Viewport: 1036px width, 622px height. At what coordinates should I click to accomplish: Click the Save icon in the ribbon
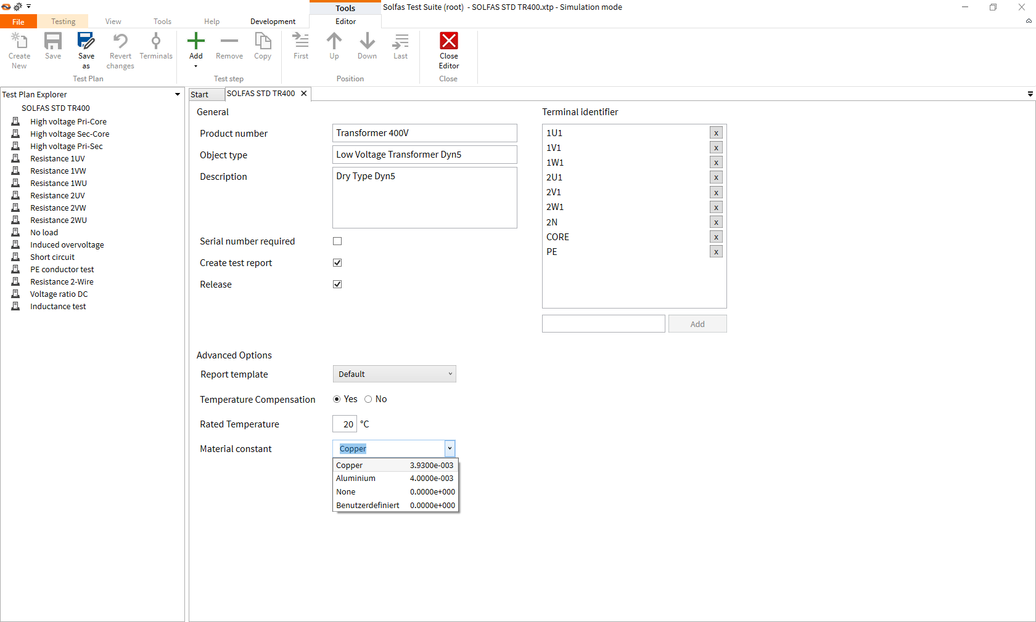[x=53, y=41]
